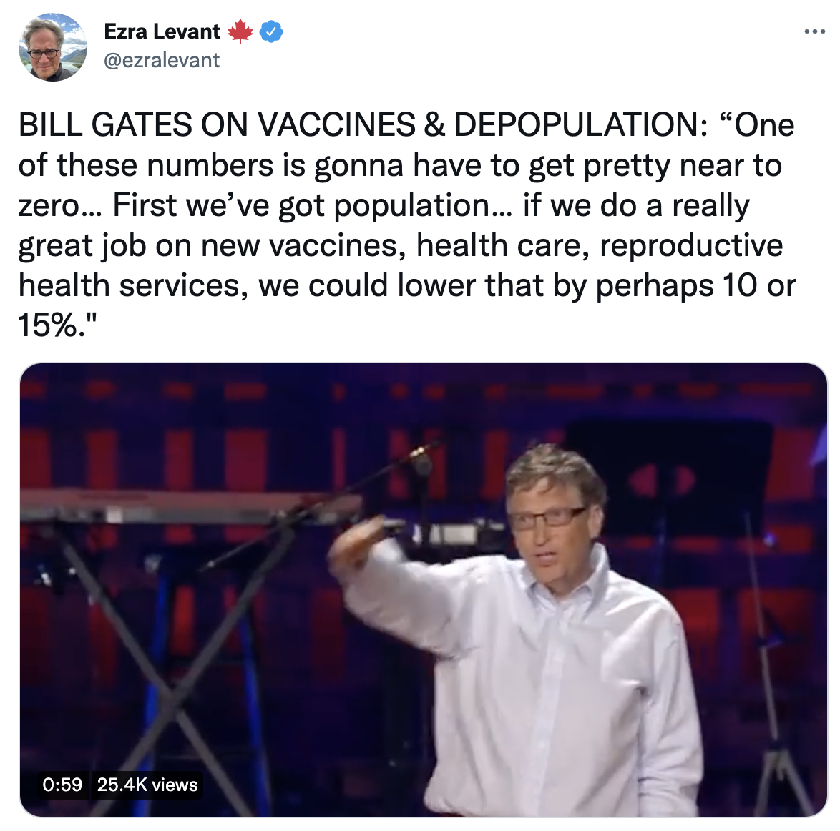The width and height of the screenshot is (840, 831).
Task: Click the blue verified checkmark badge
Action: (x=271, y=31)
